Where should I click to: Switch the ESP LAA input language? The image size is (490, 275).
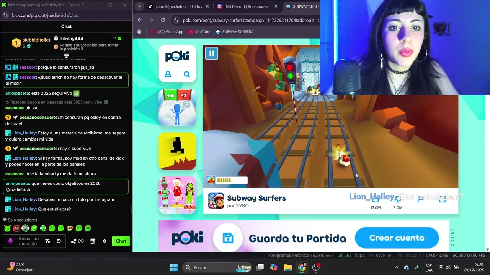coord(429,267)
